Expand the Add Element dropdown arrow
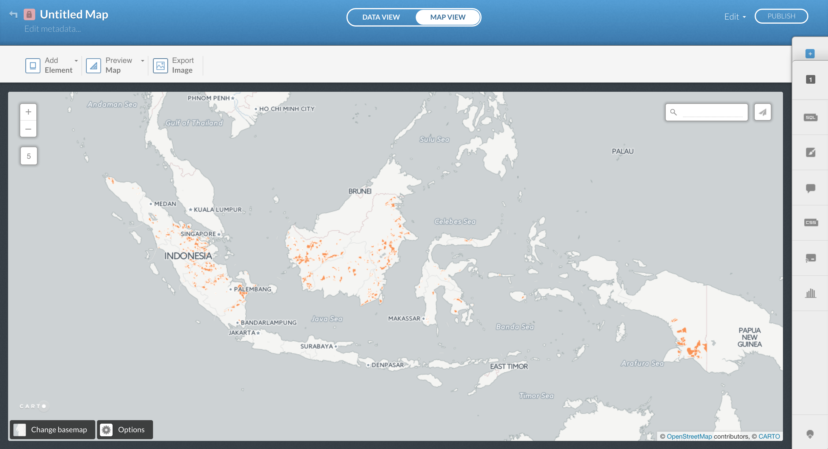Viewport: 828px width, 449px height. click(x=76, y=61)
